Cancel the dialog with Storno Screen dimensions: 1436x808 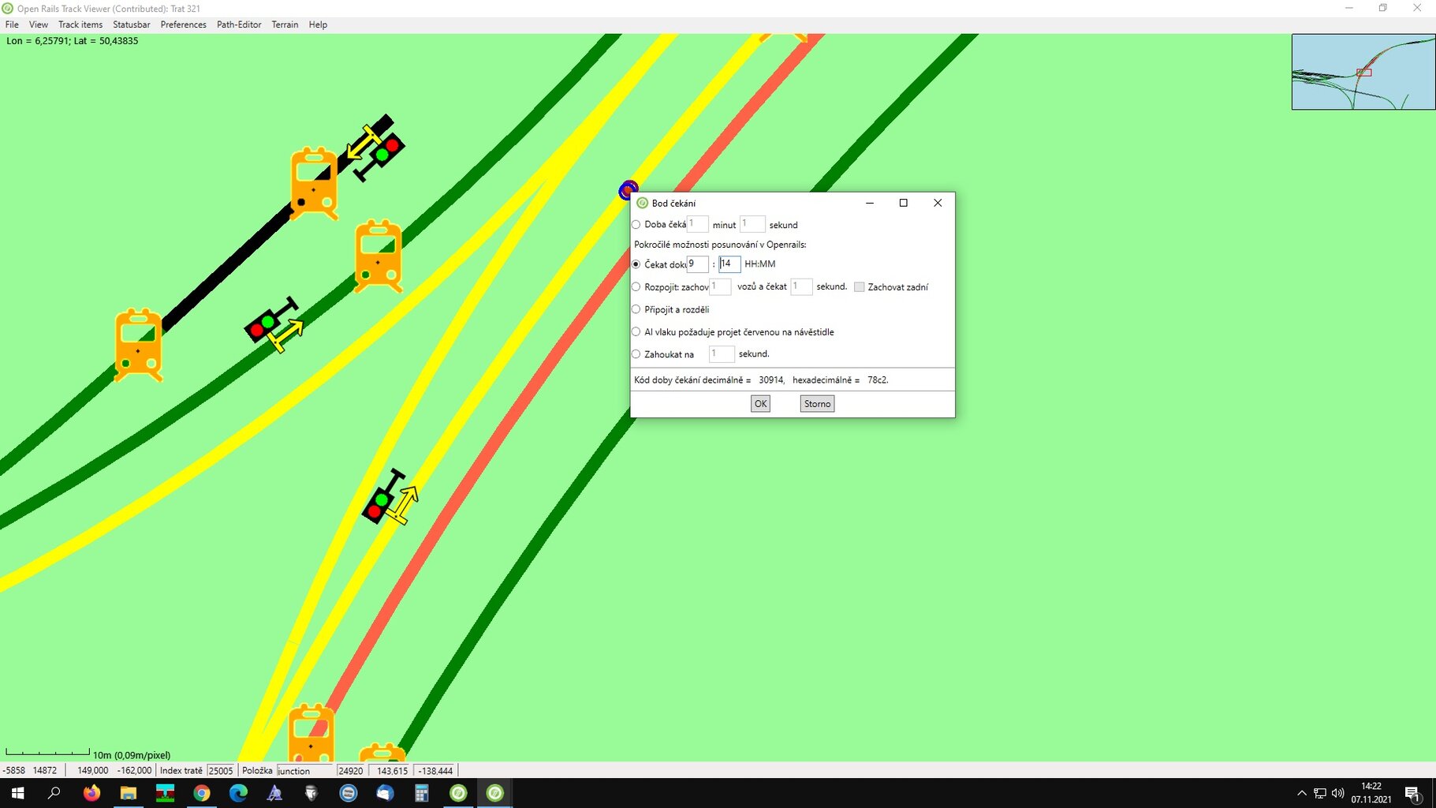point(817,404)
